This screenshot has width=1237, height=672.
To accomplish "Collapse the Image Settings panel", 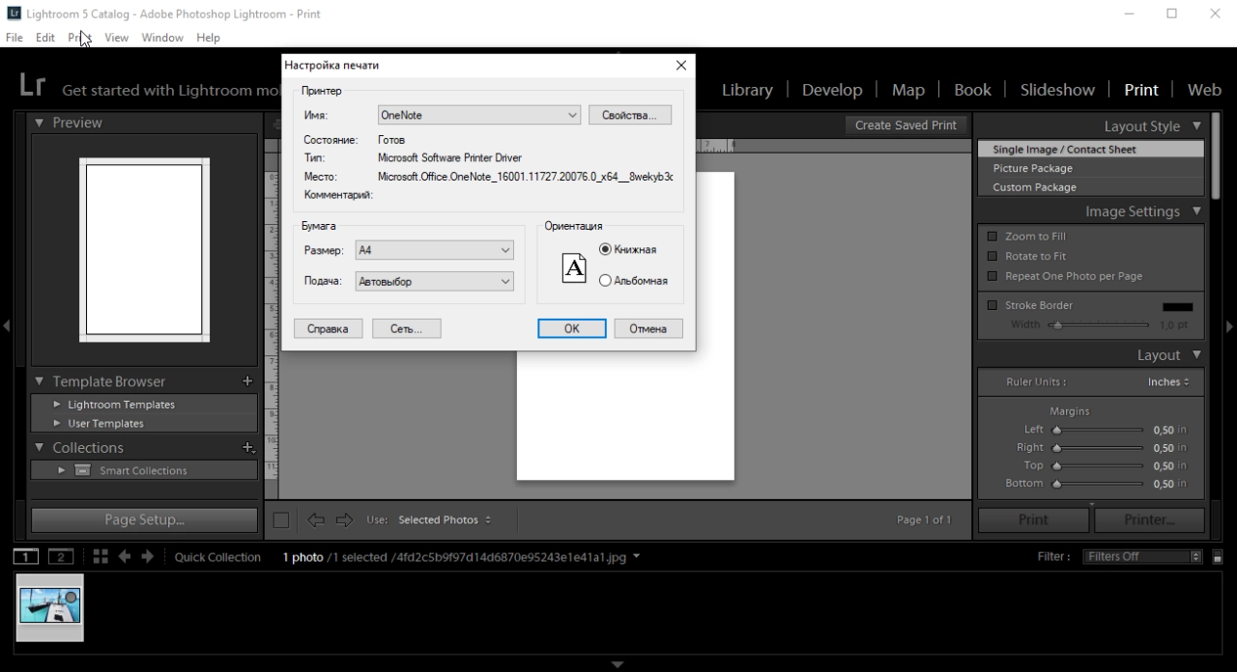I will point(1196,210).
